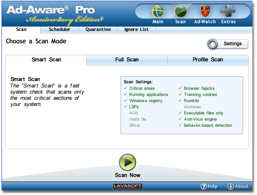Click the 'Rootkits' text
This screenshot has width=257, height=195.
click(191, 101)
